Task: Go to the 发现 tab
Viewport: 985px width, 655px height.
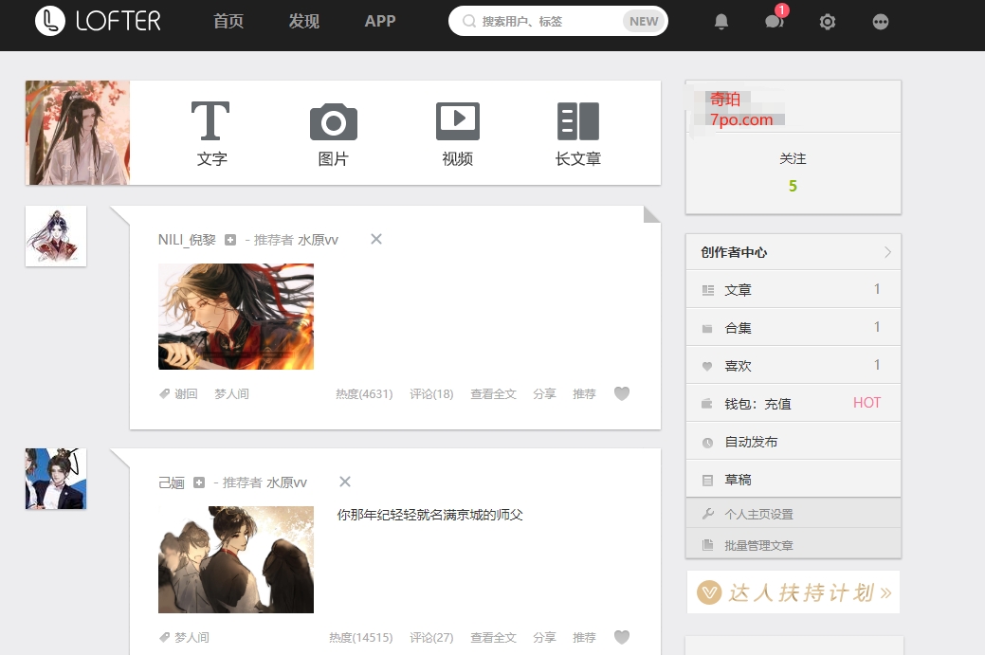Action: coord(304,21)
